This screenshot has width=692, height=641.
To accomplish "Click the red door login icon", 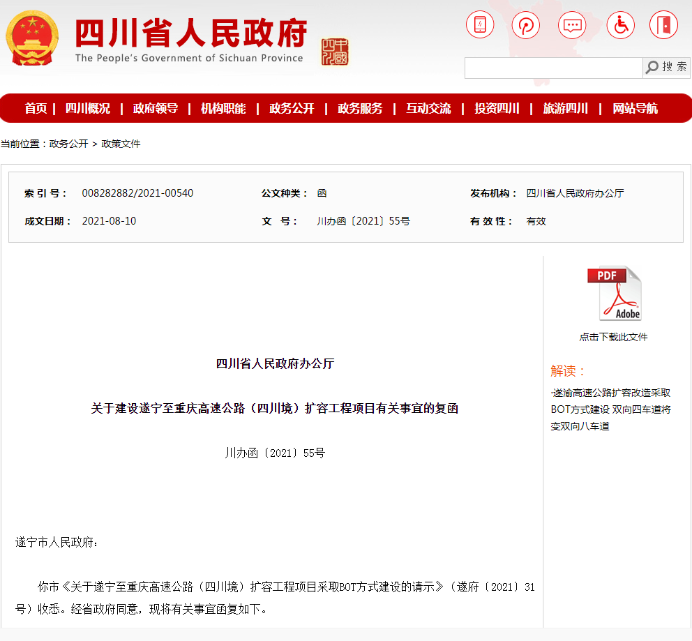I will coord(663,25).
